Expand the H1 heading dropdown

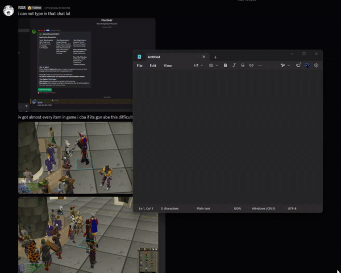198,65
